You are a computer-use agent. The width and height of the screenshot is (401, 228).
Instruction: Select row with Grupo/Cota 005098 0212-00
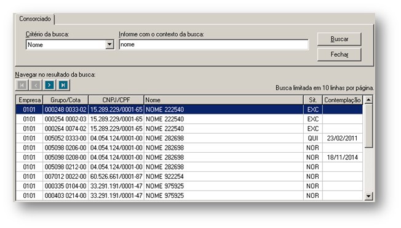(189, 167)
